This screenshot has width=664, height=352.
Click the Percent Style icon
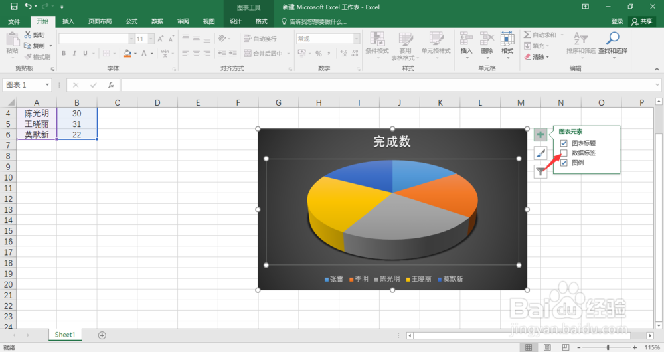point(319,53)
